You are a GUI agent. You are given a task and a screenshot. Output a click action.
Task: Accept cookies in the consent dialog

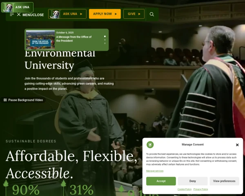coord(161,181)
